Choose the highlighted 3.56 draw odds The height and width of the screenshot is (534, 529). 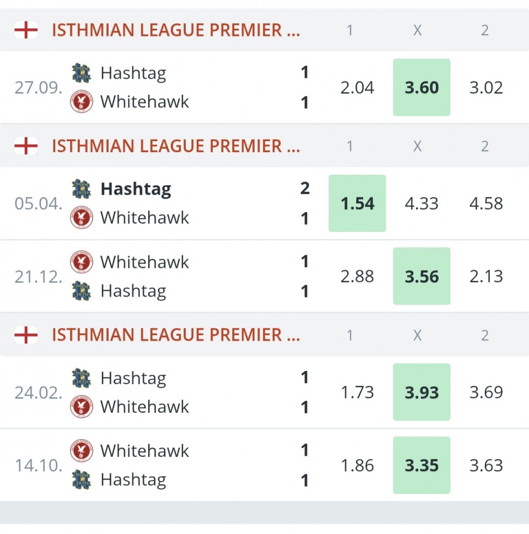pyautogui.click(x=422, y=276)
